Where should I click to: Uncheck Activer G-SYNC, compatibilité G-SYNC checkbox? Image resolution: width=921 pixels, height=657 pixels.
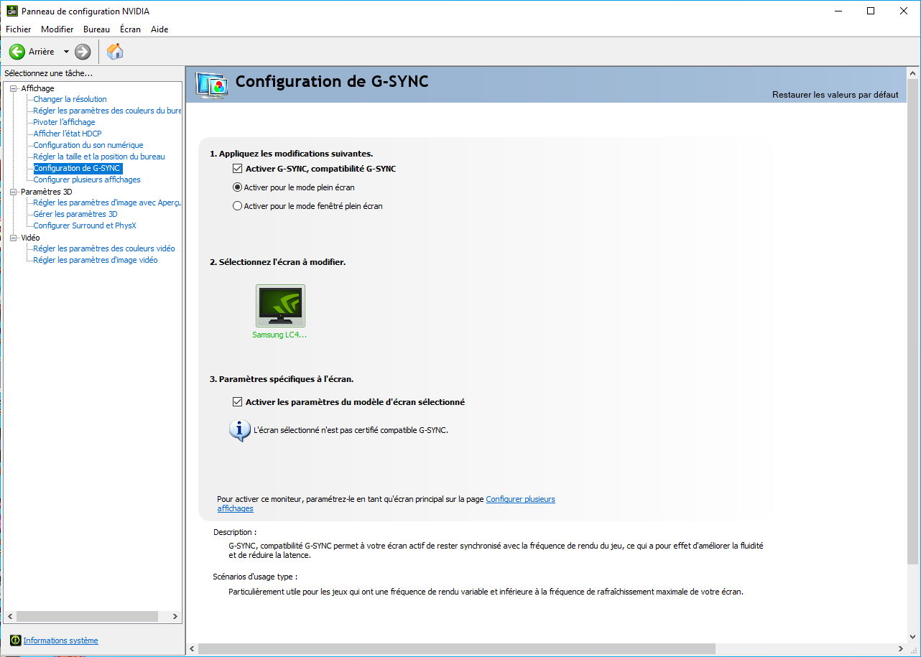click(238, 169)
